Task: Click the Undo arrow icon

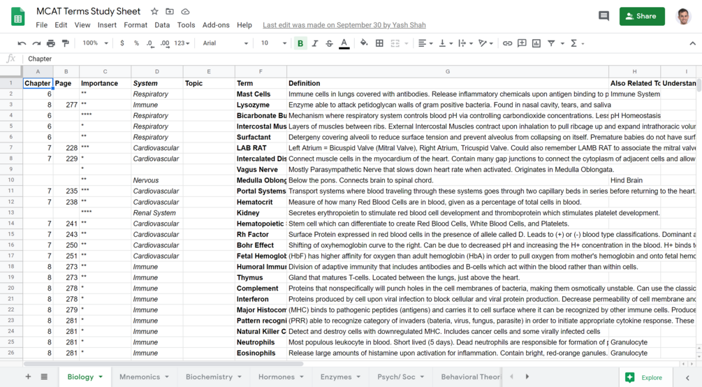Action: click(22, 43)
